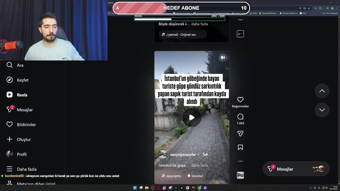
Task: Open three-dots menu of the previous reel
Action: [x=240, y=20]
